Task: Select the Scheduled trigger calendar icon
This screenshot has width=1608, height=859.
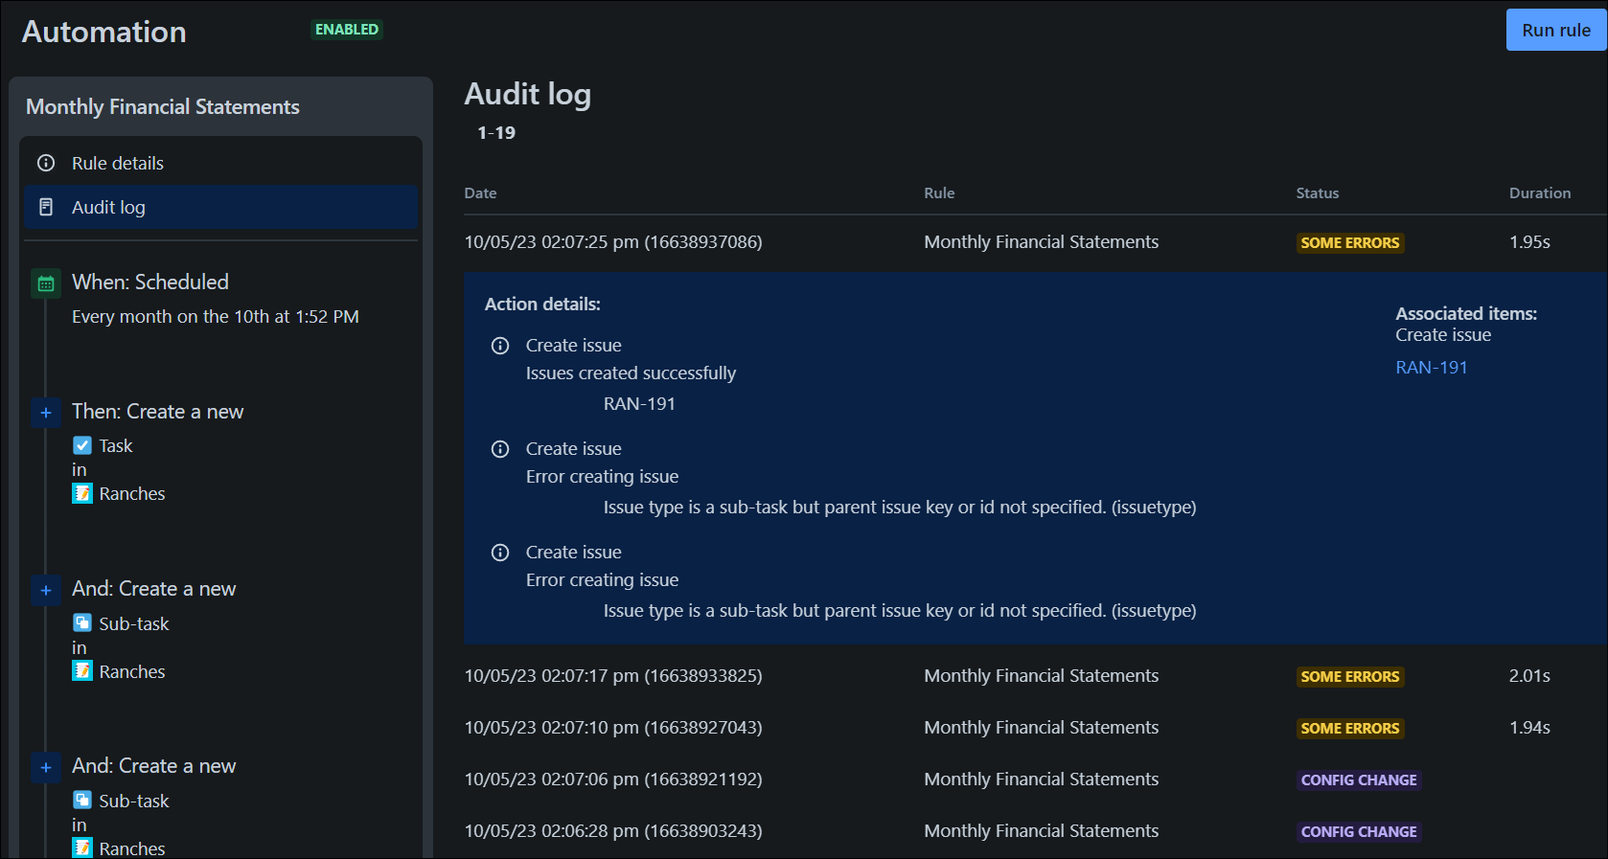Action: 46,283
